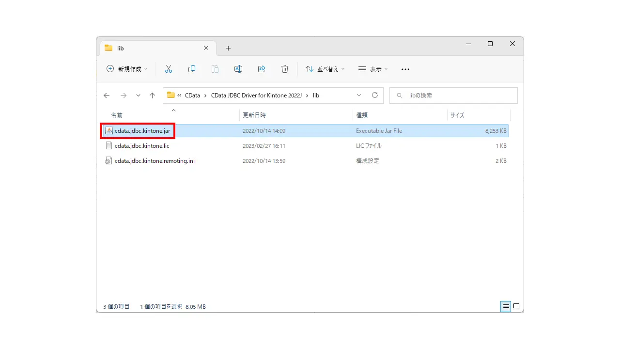This screenshot has height=349, width=620.
Task: Open the 新規作成 dropdown
Action: point(127,69)
